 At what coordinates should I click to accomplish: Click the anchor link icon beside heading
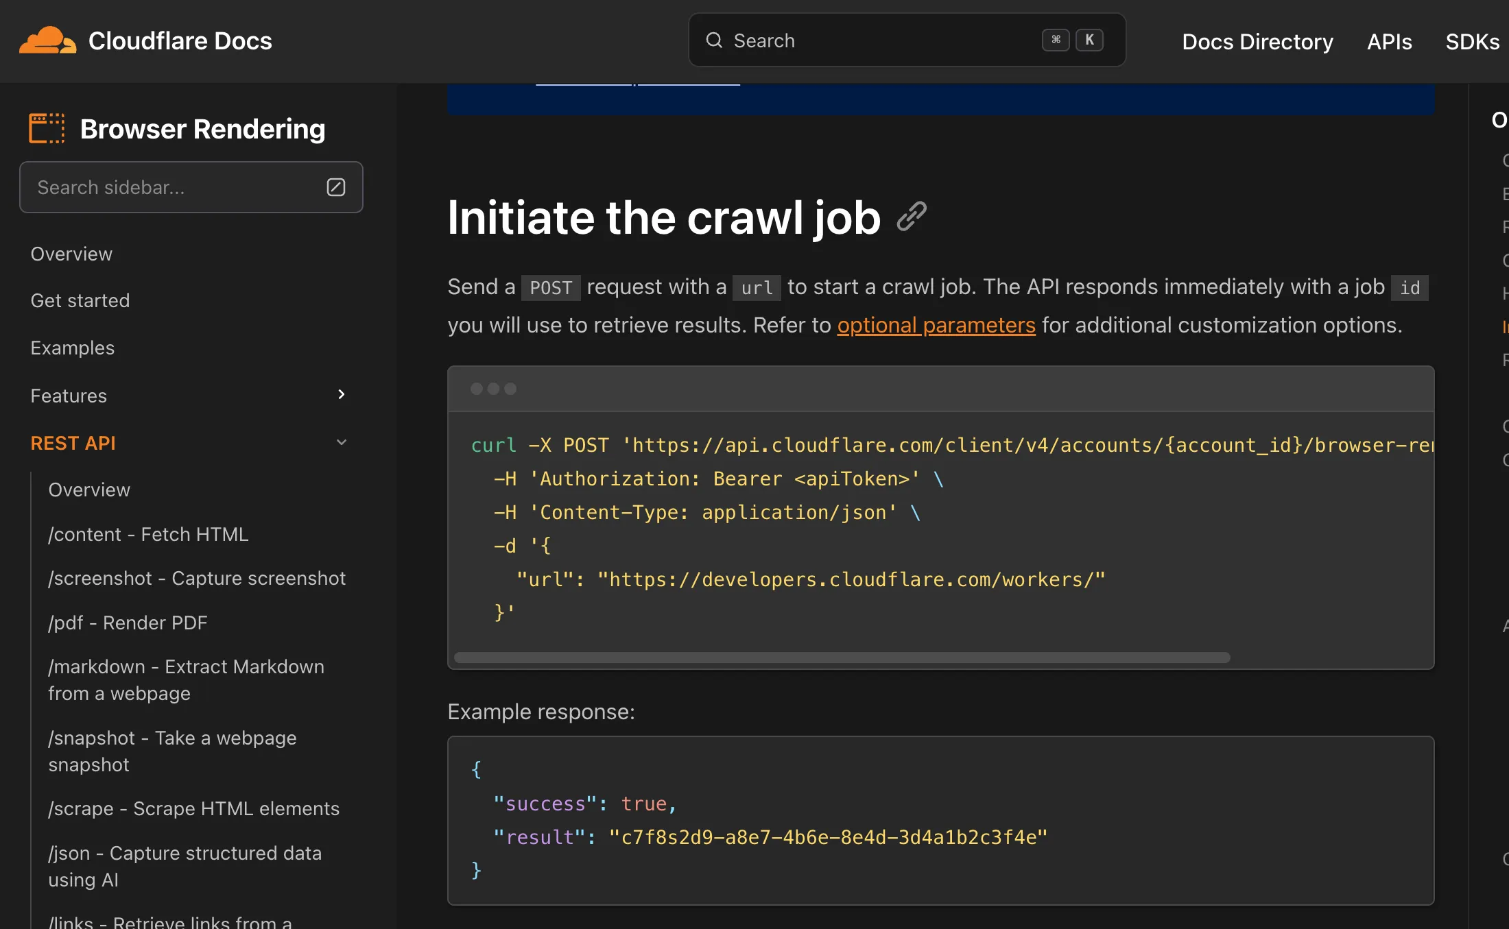[x=912, y=217]
